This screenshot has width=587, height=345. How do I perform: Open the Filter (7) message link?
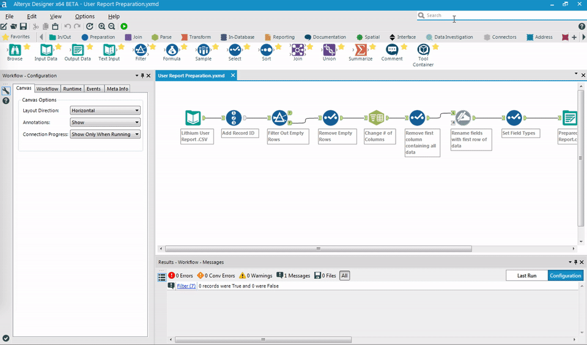[x=186, y=286]
